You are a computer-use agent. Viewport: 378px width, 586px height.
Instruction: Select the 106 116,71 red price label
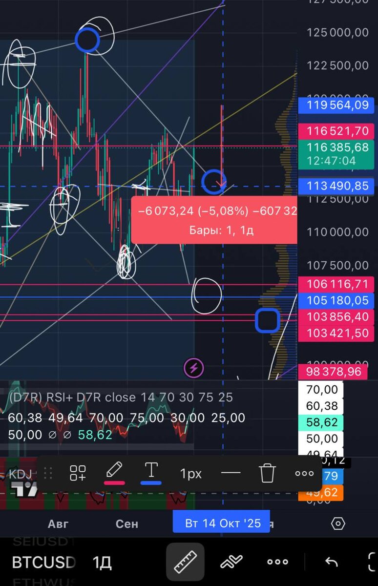tap(336, 284)
